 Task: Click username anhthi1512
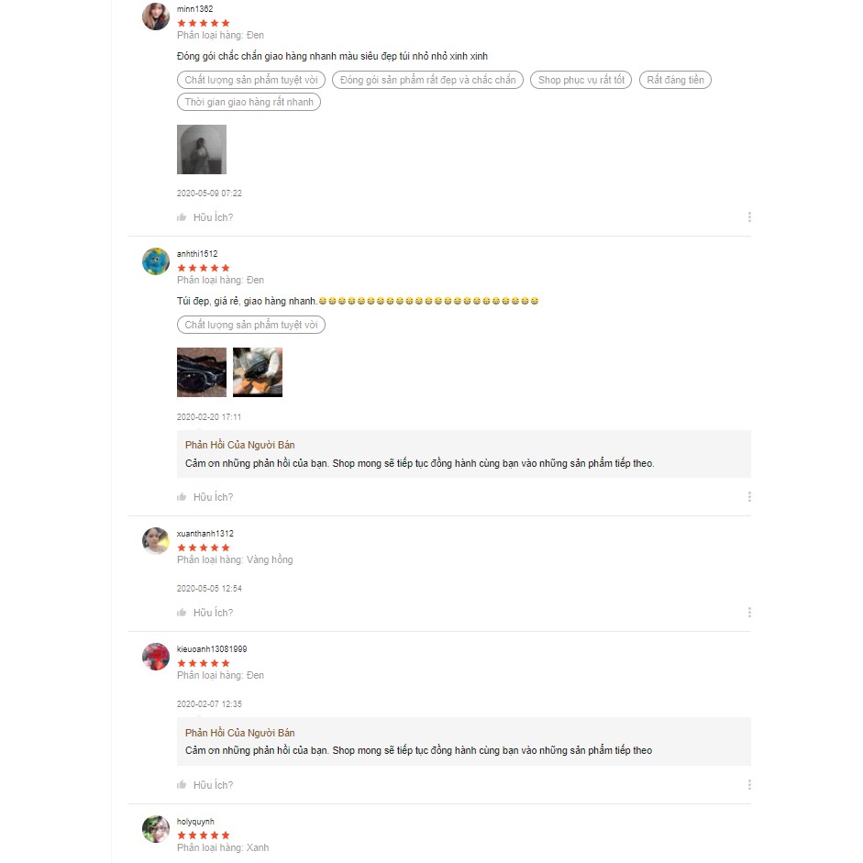[197, 254]
